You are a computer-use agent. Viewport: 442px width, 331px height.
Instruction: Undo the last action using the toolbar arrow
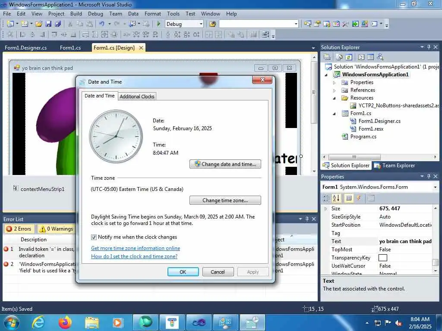pos(102,24)
